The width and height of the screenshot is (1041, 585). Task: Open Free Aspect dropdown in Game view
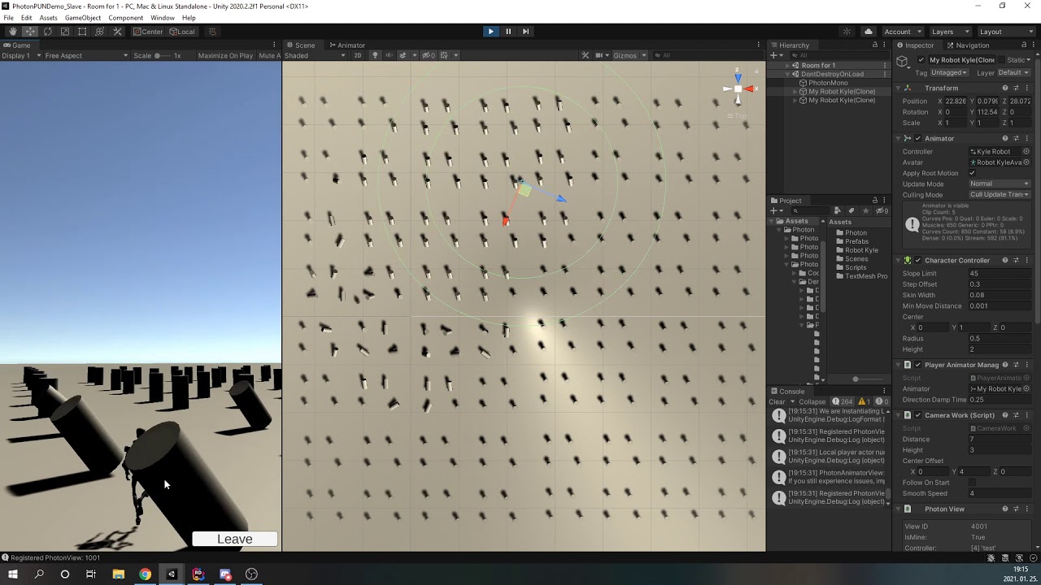tap(86, 55)
